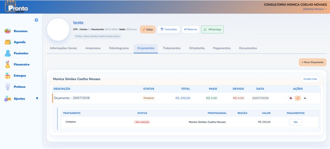Switch to the Anamnese tab
The width and height of the screenshot is (330, 149).
coord(93,48)
